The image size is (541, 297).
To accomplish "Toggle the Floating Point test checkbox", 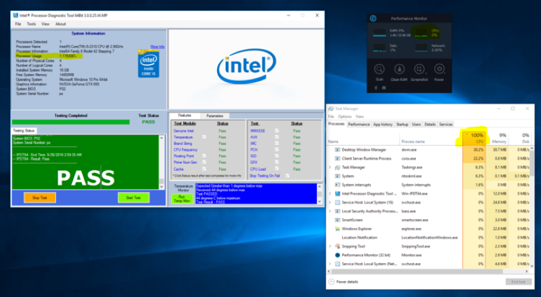I will pos(204,156).
